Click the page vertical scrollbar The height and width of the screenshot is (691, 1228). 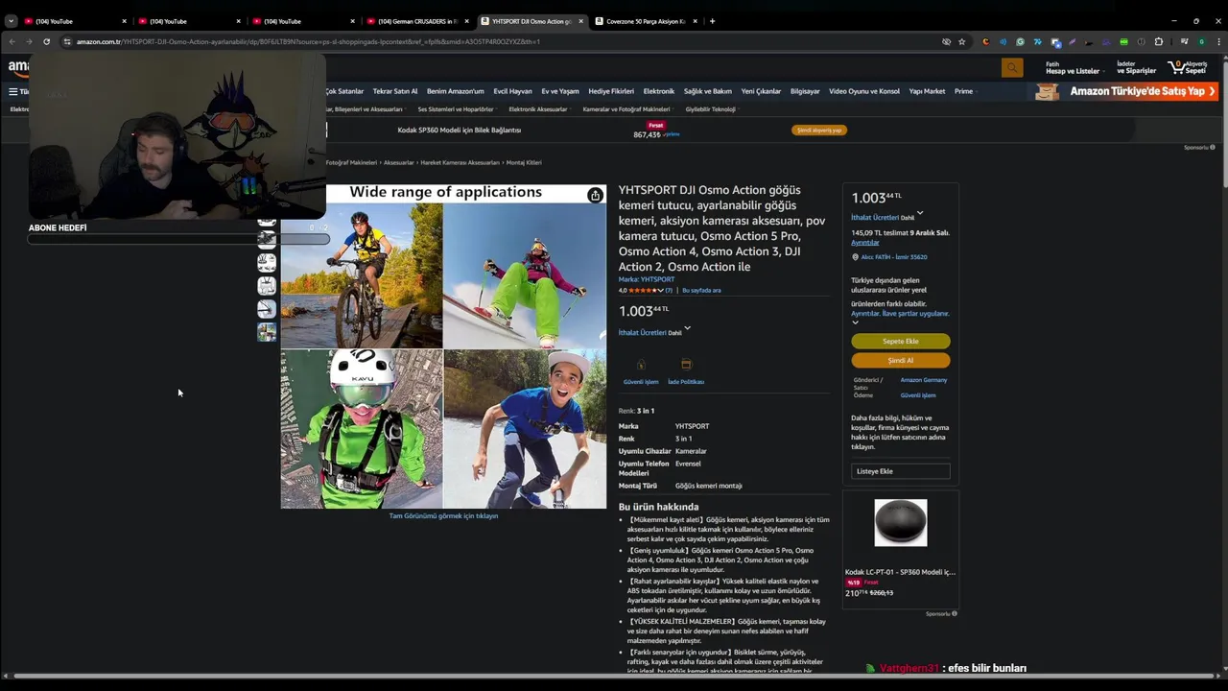point(1223,125)
